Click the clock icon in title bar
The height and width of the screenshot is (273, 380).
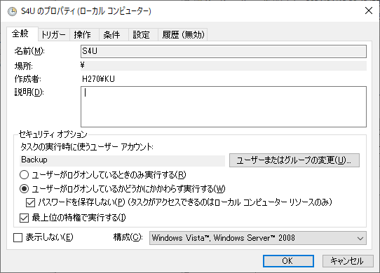click(12, 11)
